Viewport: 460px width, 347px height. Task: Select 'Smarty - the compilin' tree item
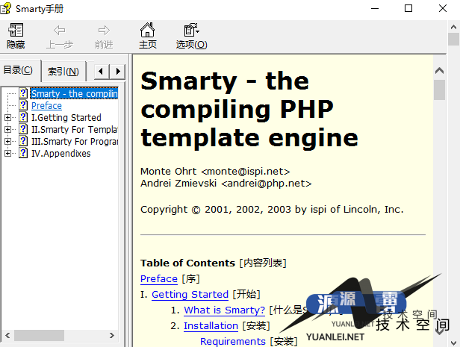pos(75,93)
